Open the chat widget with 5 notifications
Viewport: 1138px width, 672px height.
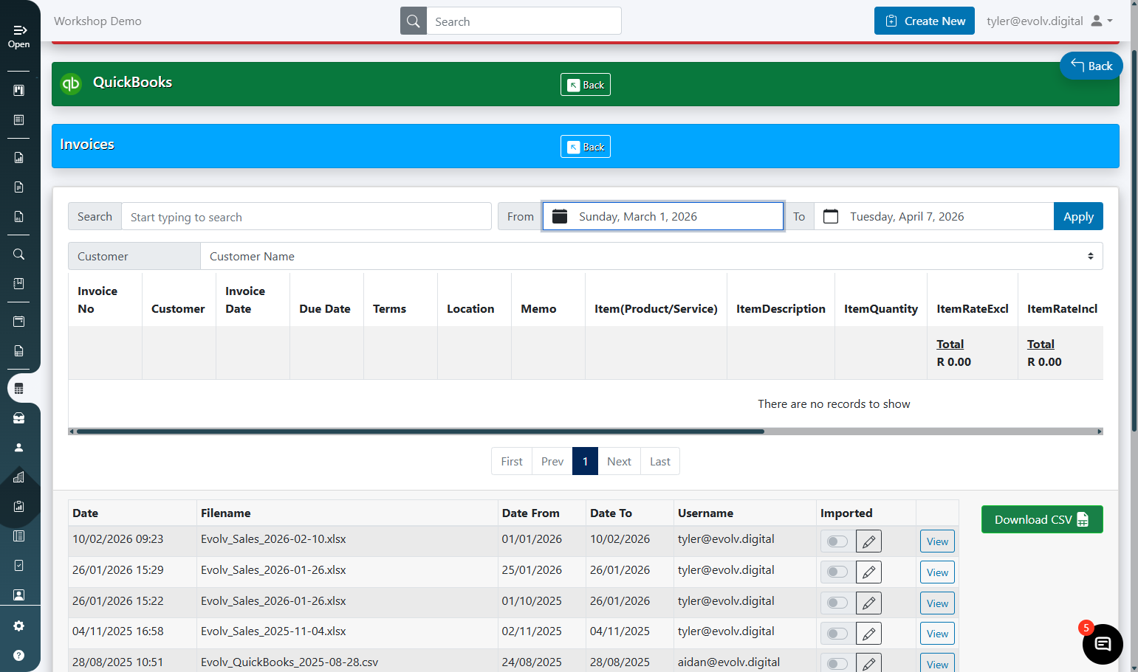click(x=1103, y=644)
